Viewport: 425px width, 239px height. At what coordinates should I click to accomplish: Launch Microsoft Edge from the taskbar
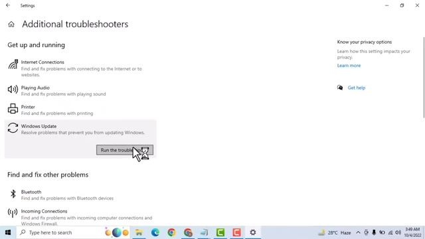click(x=155, y=232)
